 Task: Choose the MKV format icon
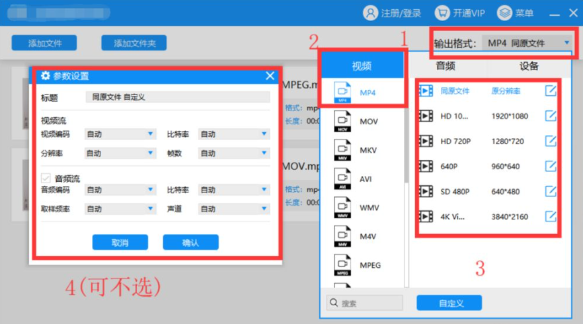342,150
